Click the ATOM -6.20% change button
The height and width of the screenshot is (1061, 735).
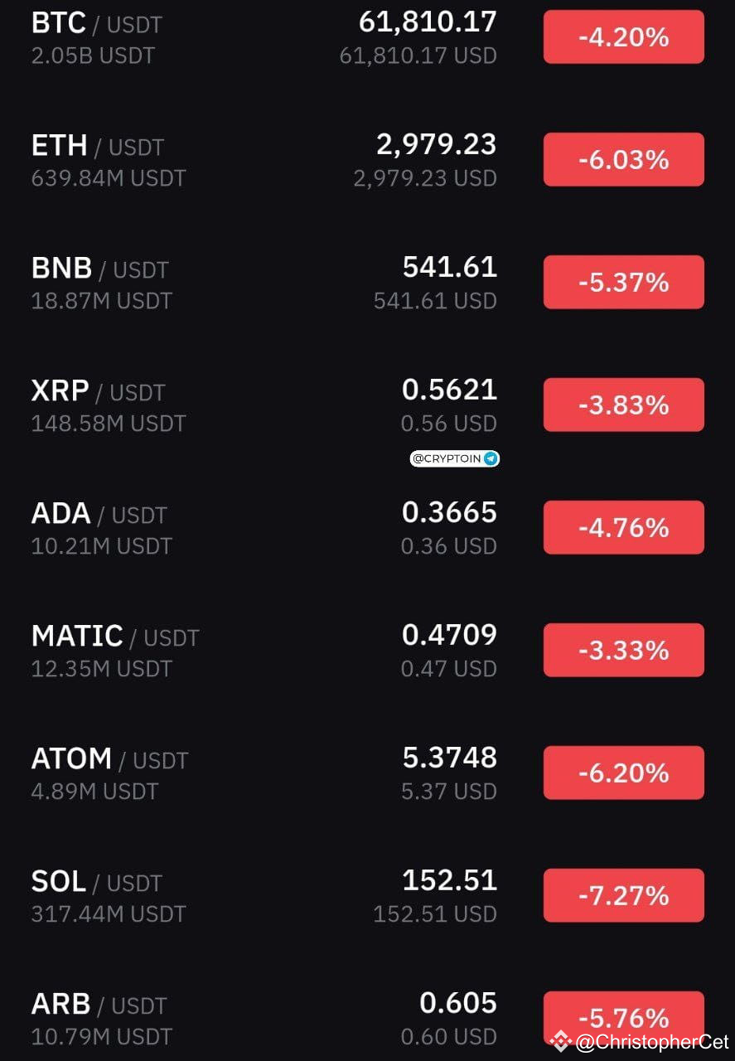pyautogui.click(x=623, y=773)
